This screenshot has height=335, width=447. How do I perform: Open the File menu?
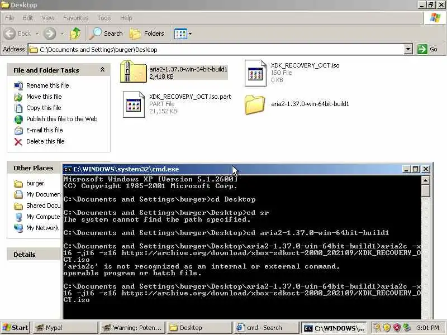(9, 18)
